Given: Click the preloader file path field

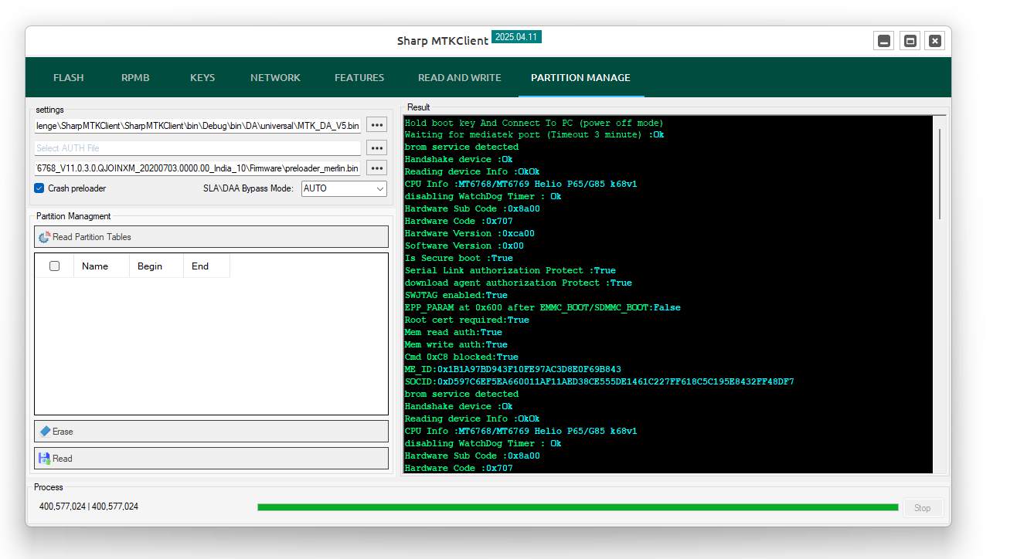Looking at the screenshot, I should tap(198, 168).
